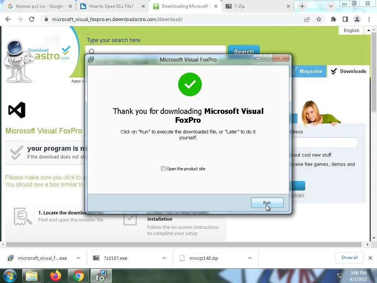Click the Apps breadcrumb link
Image resolution: width=377 pixels, height=283 pixels.
76,81
